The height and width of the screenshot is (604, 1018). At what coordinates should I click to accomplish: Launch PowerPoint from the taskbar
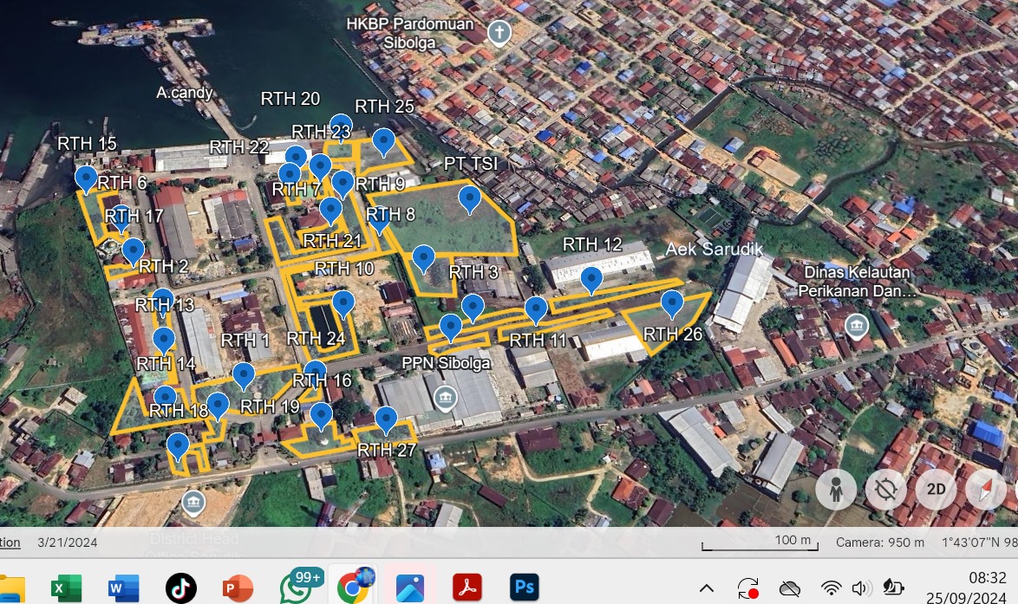tap(238, 588)
